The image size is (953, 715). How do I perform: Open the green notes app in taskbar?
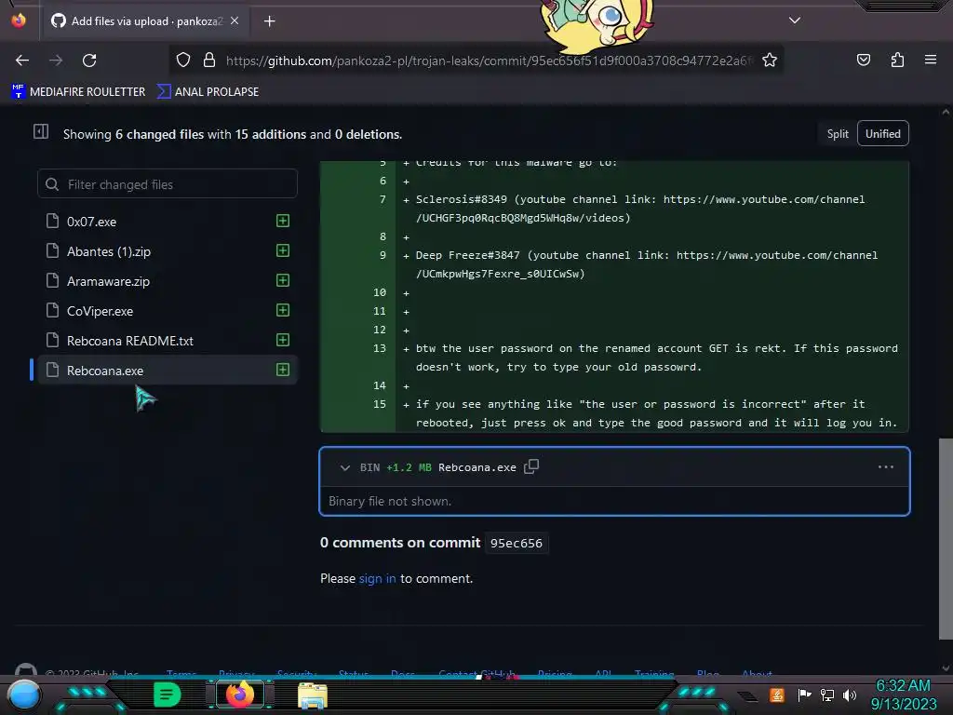167,695
